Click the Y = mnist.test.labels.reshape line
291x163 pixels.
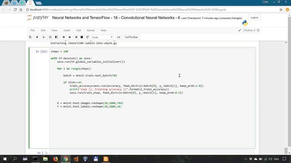pos(89,106)
